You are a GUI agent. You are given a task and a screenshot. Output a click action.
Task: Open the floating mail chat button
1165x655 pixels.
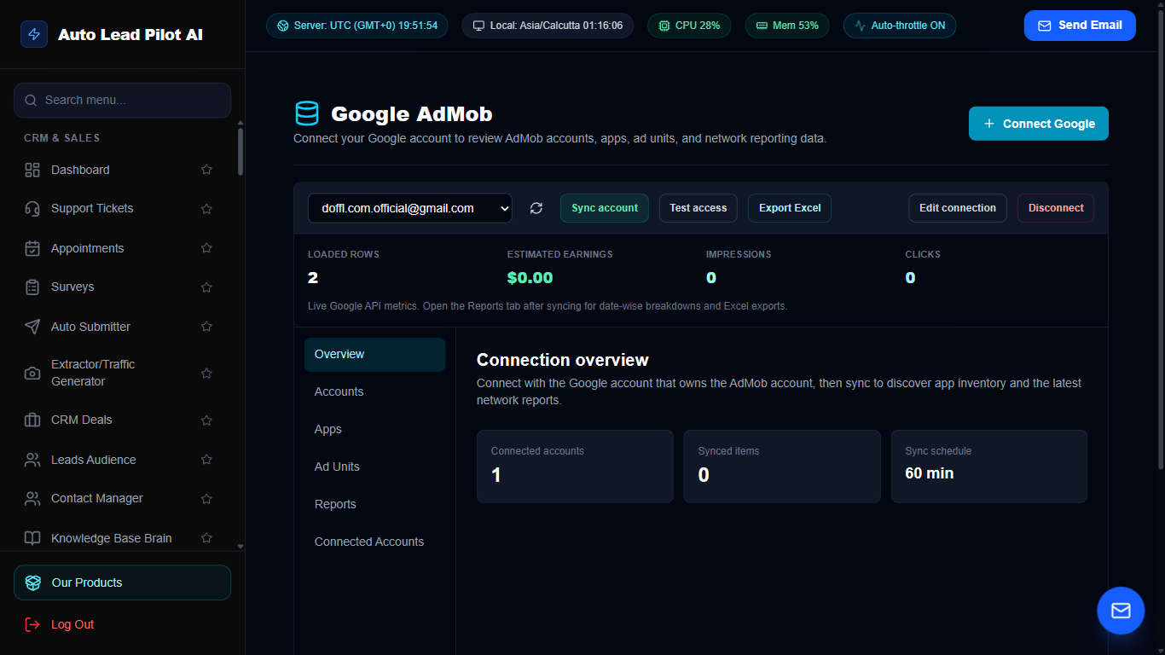pos(1121,611)
